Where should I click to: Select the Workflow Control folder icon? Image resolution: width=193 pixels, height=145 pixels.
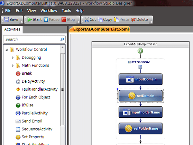pyautogui.click(x=12, y=50)
